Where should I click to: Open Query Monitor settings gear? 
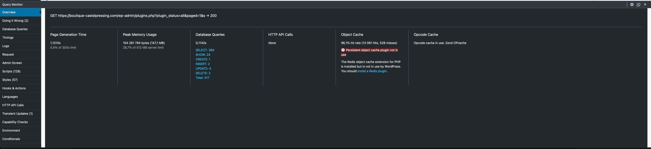632,4
